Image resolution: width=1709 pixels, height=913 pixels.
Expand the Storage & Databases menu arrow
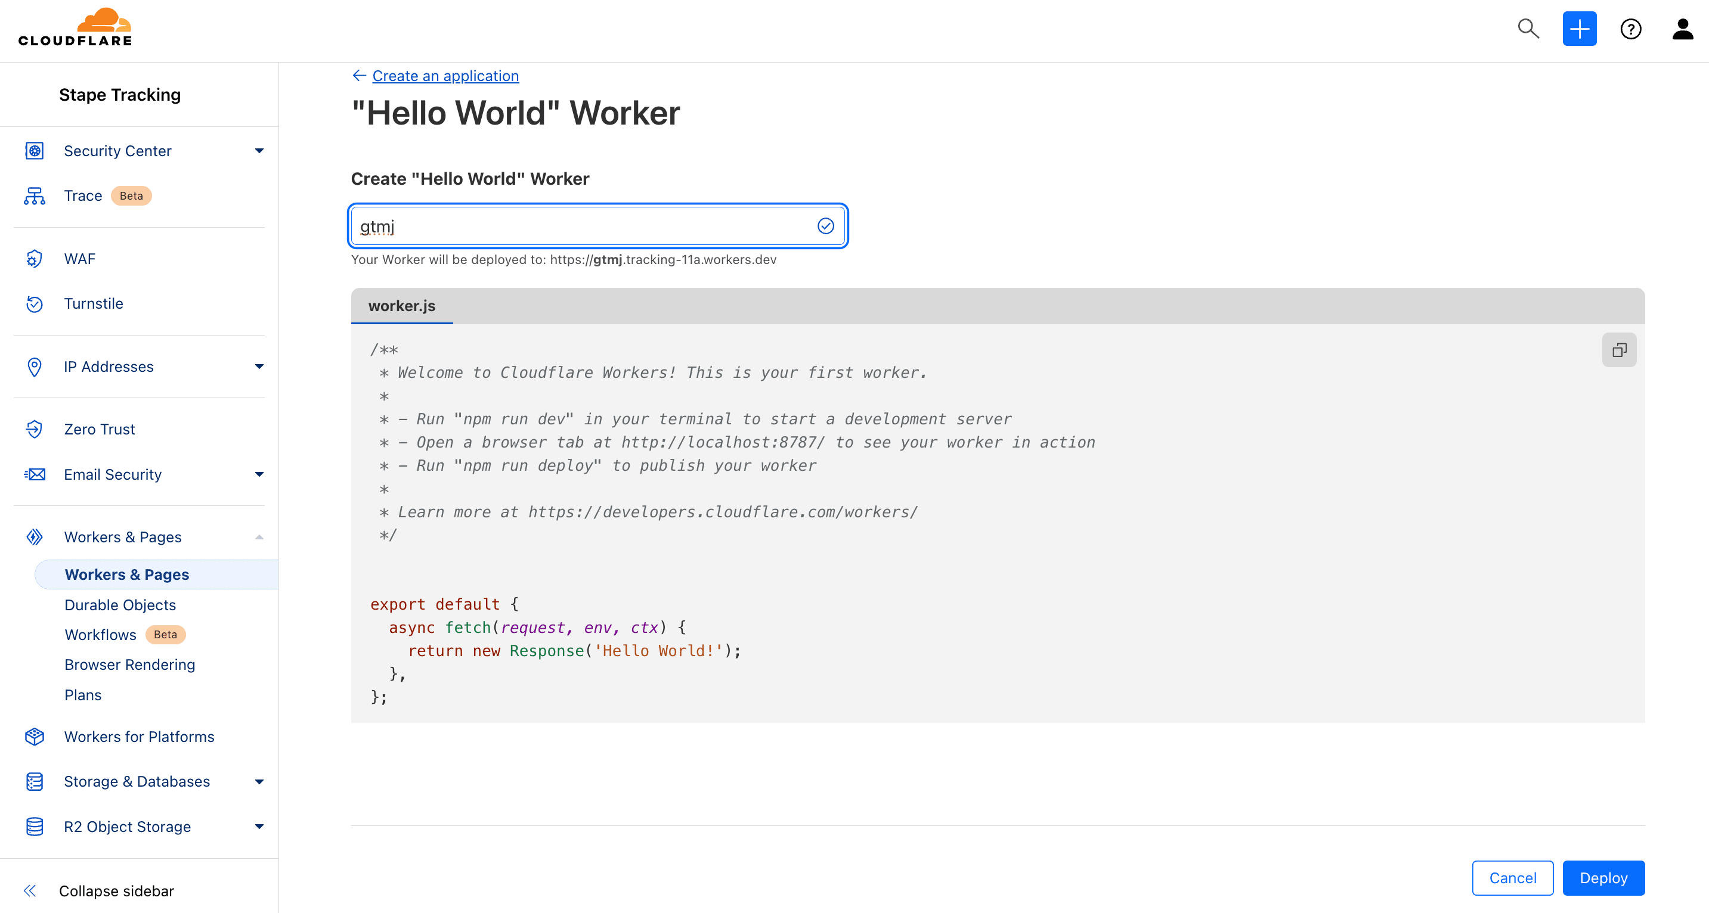tap(259, 782)
